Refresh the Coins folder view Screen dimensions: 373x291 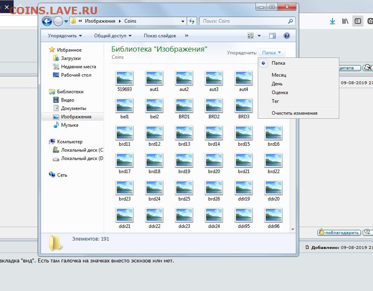pyautogui.click(x=192, y=21)
